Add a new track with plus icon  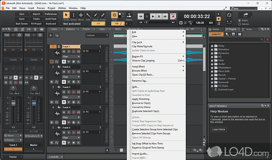click(x=50, y=35)
